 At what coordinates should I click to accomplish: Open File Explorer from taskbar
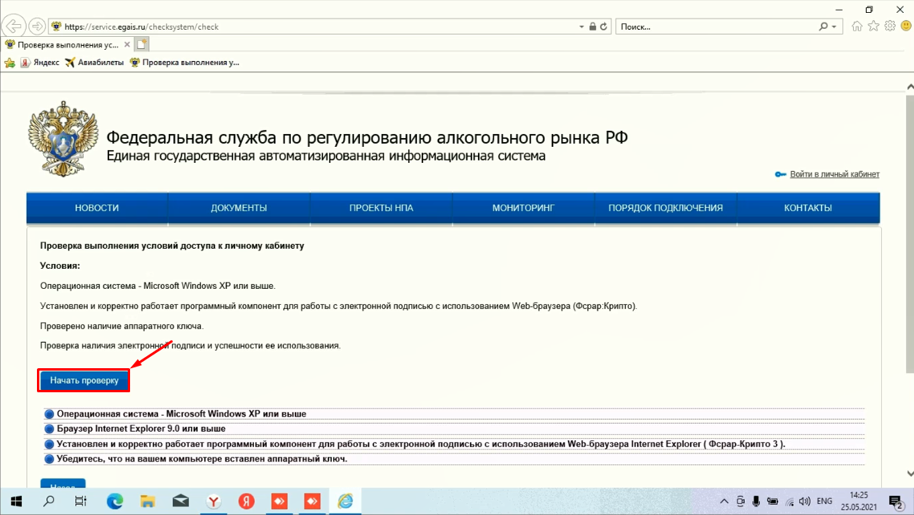tap(148, 501)
